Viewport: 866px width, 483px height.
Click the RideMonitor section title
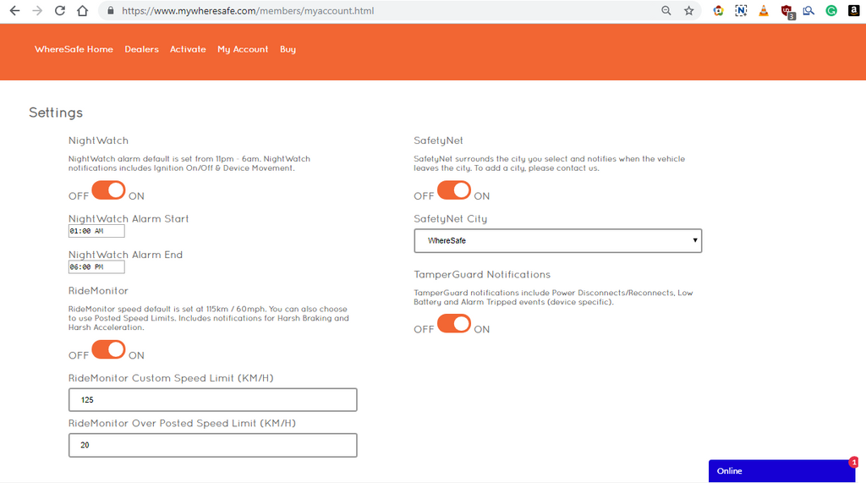[x=98, y=291]
